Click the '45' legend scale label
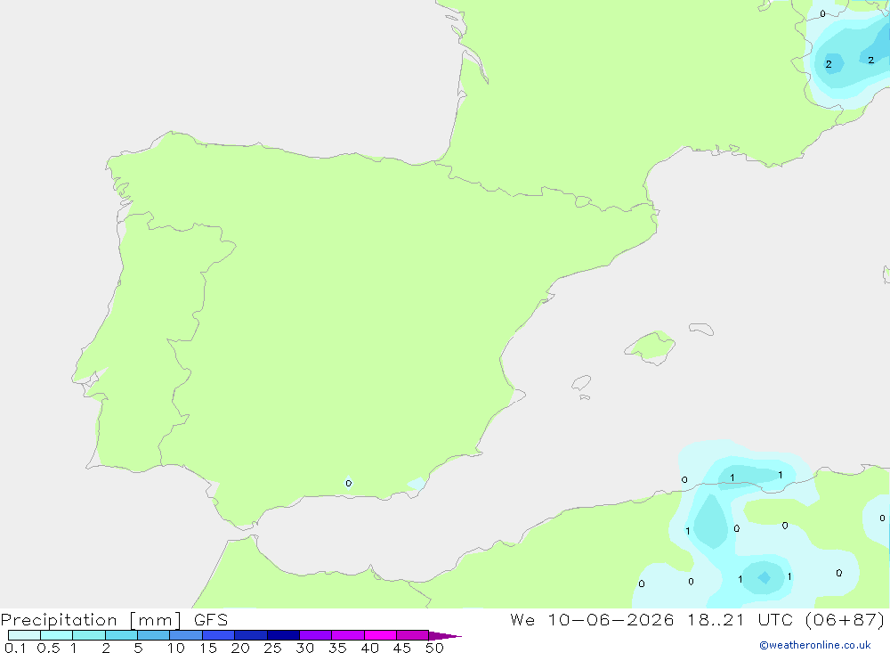The image size is (890, 653). (x=402, y=648)
